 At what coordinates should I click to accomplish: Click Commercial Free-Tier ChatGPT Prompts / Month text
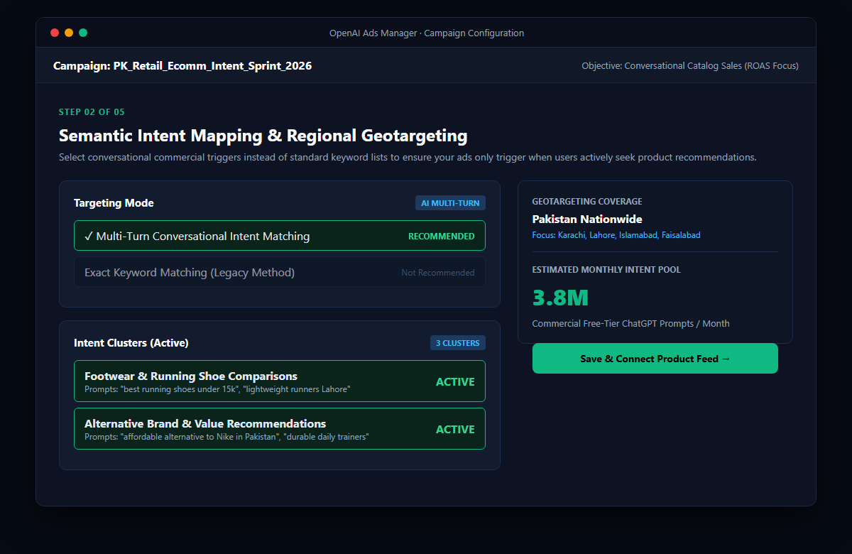coord(630,324)
